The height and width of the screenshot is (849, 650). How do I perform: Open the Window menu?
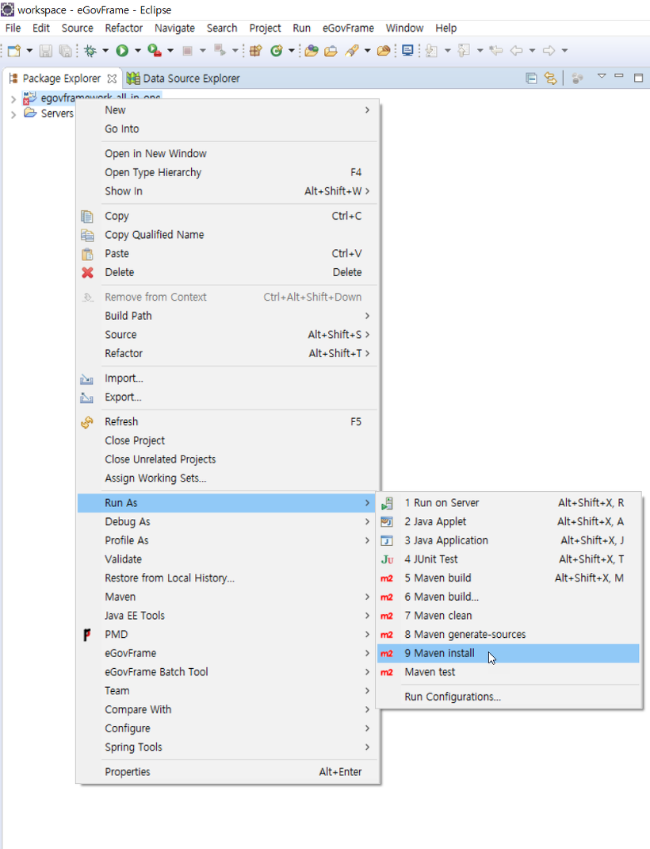pyautogui.click(x=404, y=28)
